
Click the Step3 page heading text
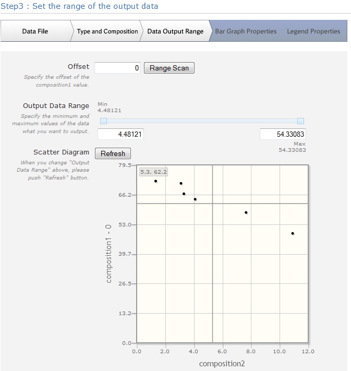(79, 6)
